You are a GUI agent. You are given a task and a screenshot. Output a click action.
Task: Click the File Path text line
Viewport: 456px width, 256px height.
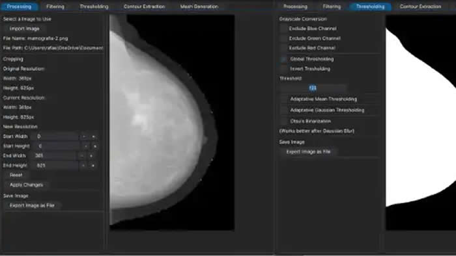53,48
